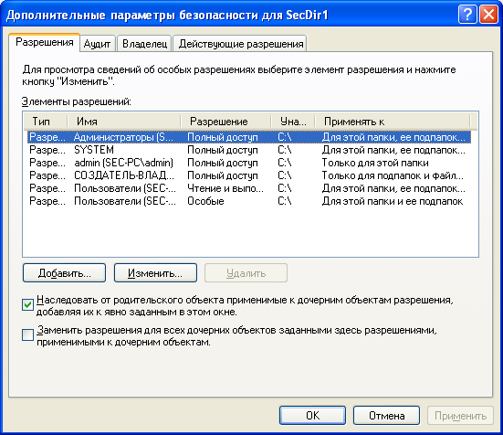Click the Уна... column header
This screenshot has width=503, height=435.
pos(293,122)
